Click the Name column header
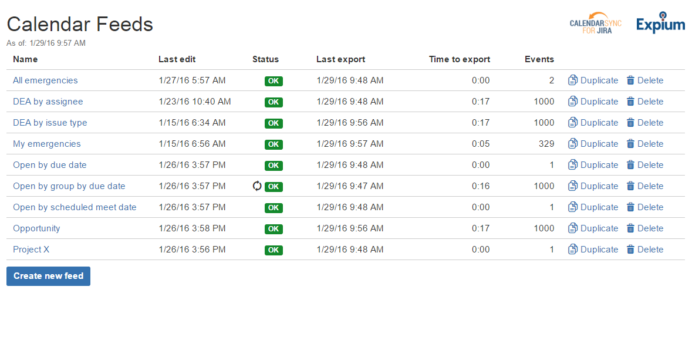This screenshot has width=692, height=347. click(25, 59)
